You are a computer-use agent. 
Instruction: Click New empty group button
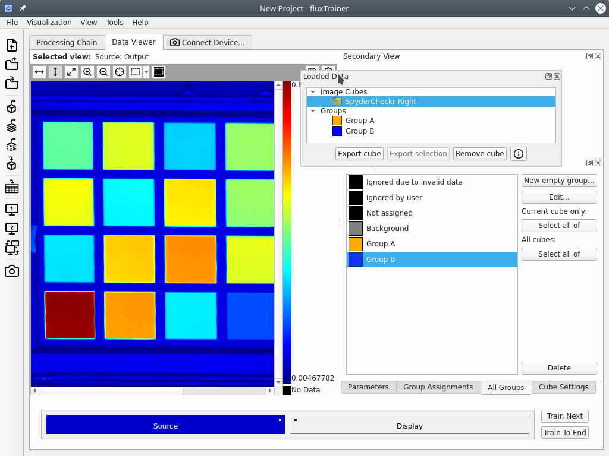tap(559, 180)
